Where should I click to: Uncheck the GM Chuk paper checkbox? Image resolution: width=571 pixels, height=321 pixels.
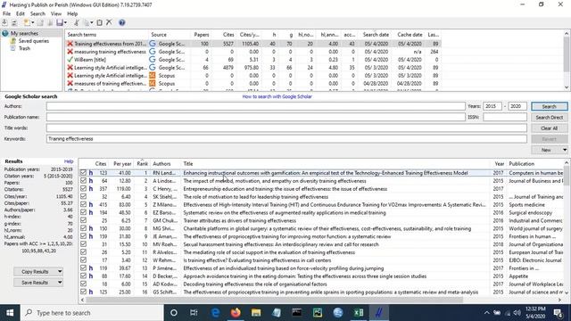pyautogui.click(x=83, y=220)
